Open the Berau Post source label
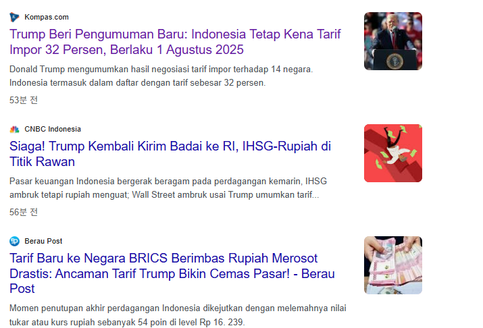 click(43, 241)
